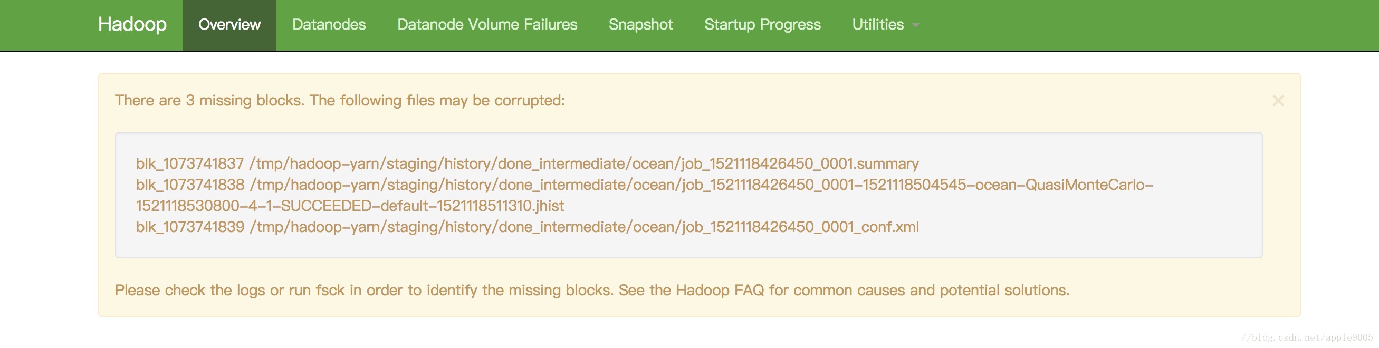The height and width of the screenshot is (348, 1379).
Task: Click the 'There are 3 missing blocks' message
Action: (x=340, y=100)
